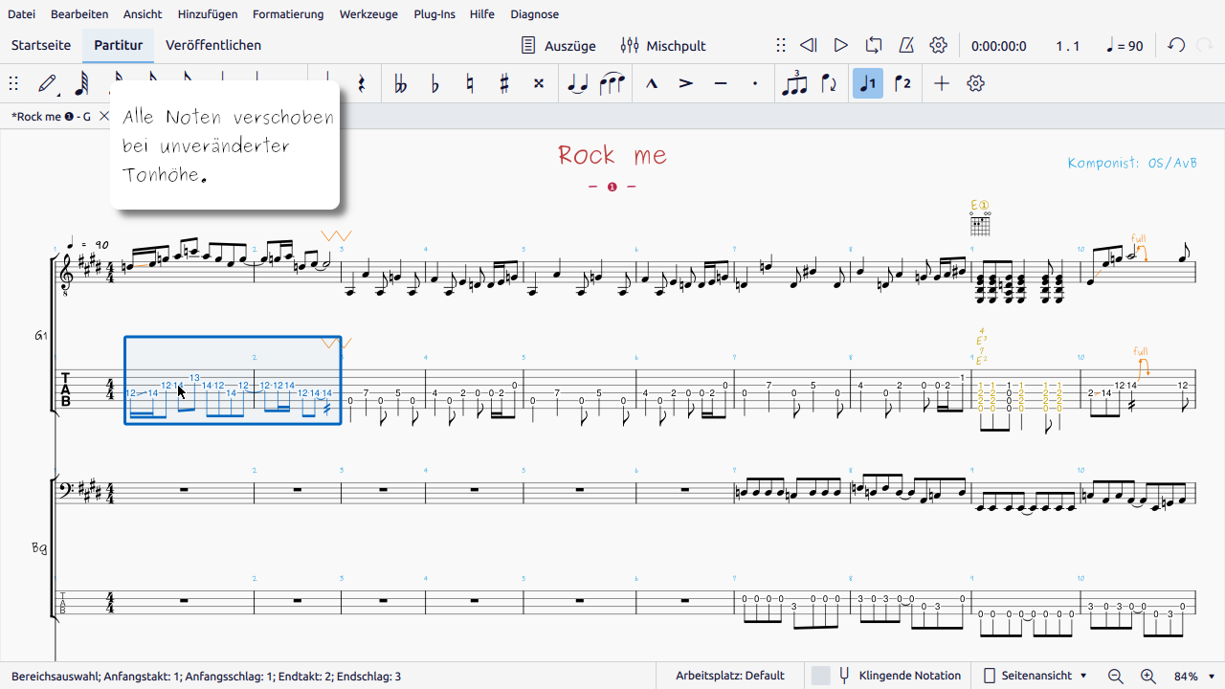The height and width of the screenshot is (689, 1225).
Task: Open the Seitenansicht view mode dropdown
Action: click(1036, 676)
